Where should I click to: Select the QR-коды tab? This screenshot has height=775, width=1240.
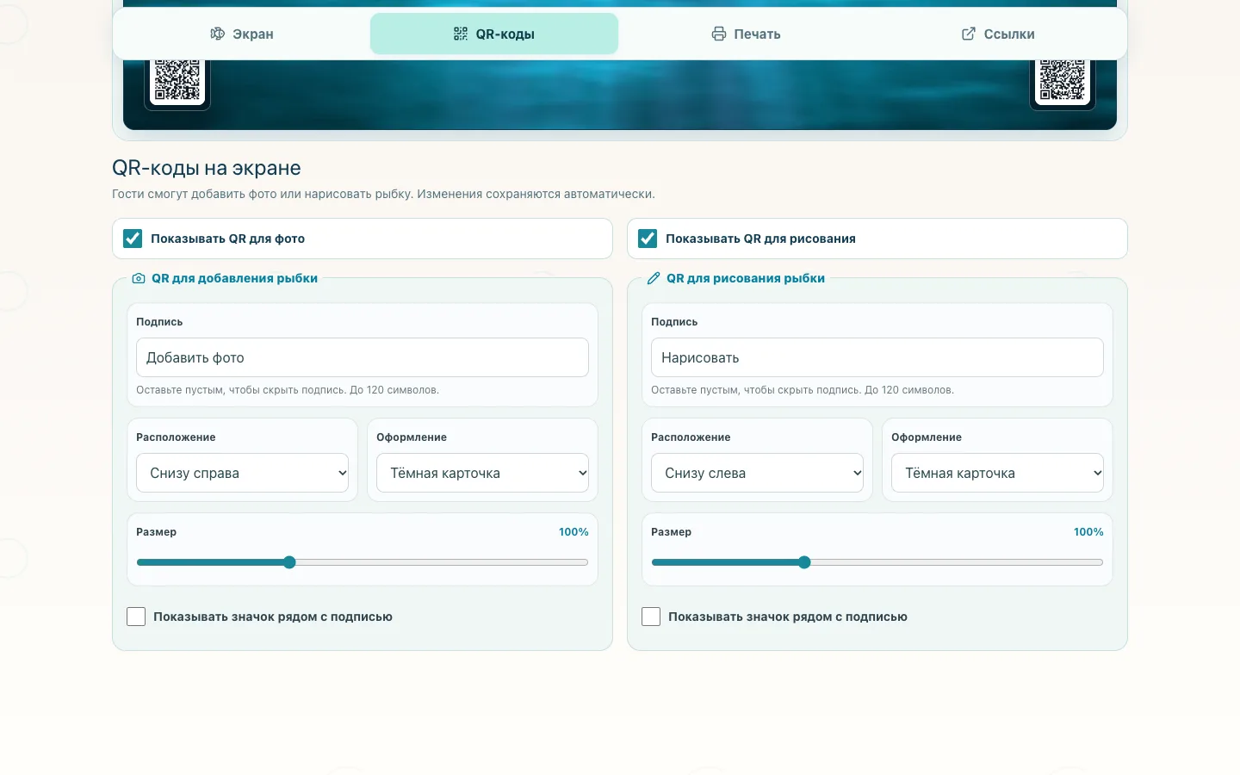(x=494, y=34)
